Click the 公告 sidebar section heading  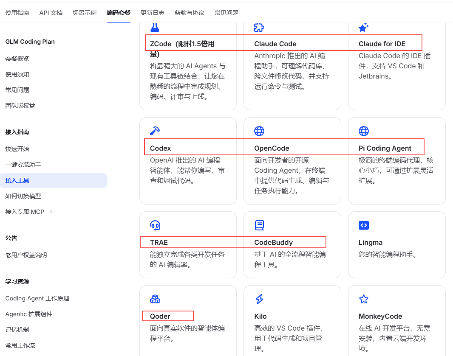click(11, 238)
